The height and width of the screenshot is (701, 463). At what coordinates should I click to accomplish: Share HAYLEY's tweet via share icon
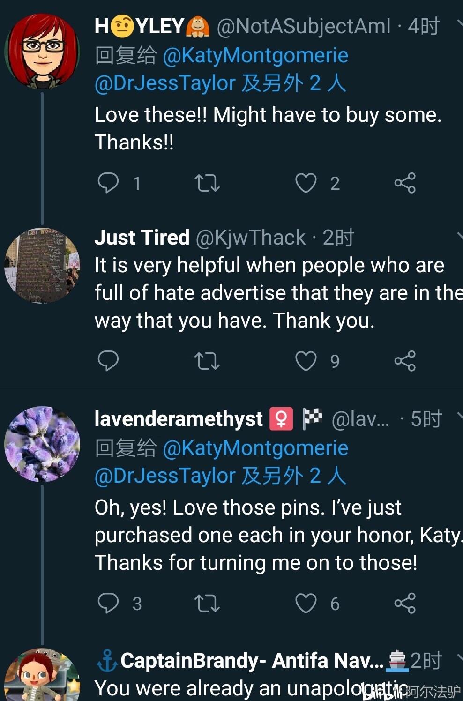click(405, 183)
